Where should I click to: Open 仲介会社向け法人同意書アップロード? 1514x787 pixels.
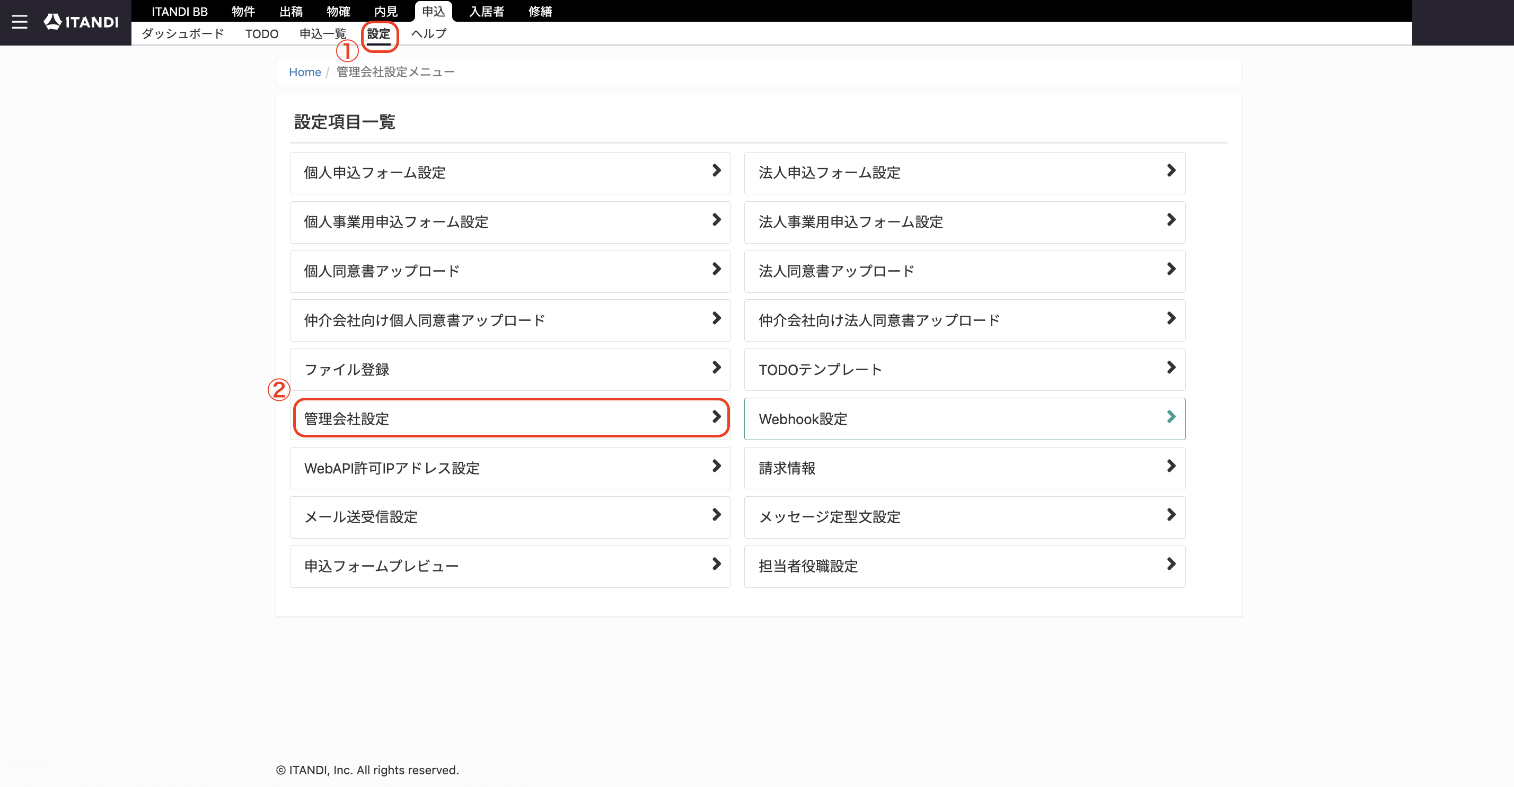(x=964, y=320)
